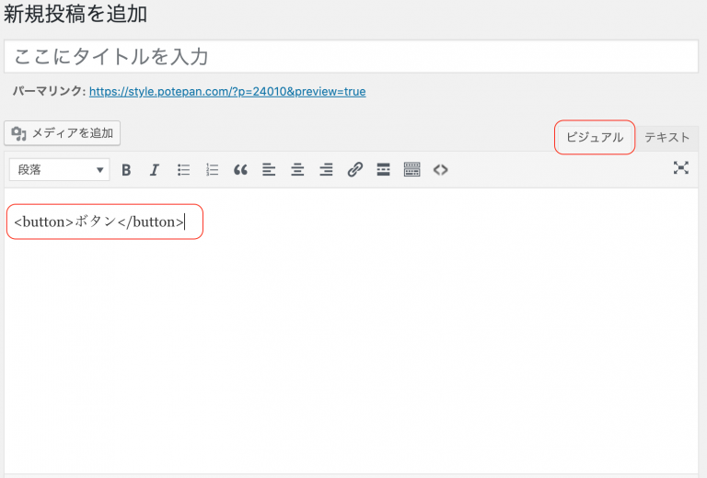Insert a numbered list

point(212,170)
